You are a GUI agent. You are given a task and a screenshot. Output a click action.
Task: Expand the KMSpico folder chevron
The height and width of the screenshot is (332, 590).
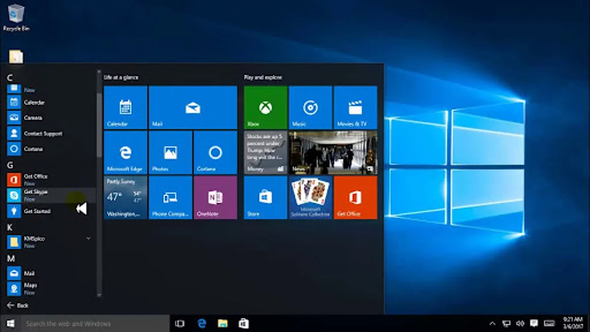pyautogui.click(x=88, y=239)
